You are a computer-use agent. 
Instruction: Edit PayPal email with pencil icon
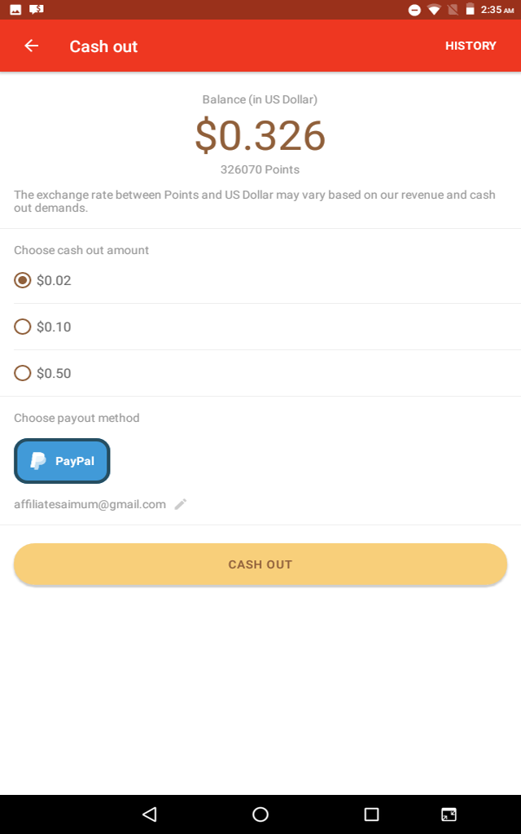[181, 504]
